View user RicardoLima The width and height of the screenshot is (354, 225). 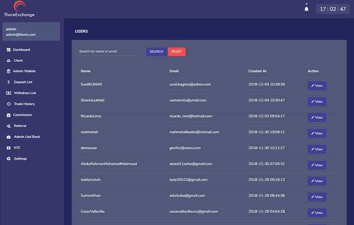click(317, 117)
